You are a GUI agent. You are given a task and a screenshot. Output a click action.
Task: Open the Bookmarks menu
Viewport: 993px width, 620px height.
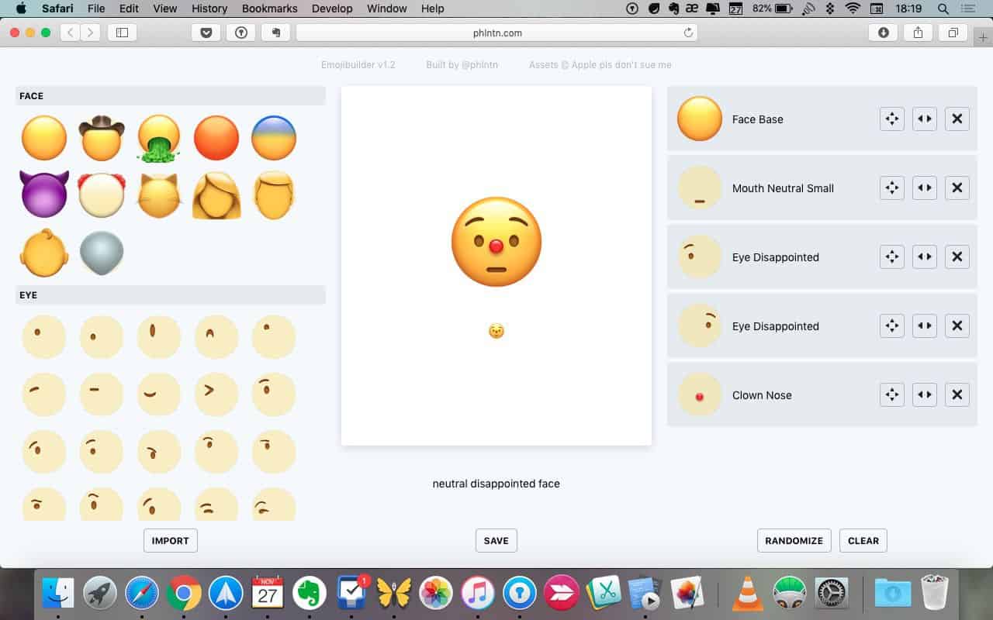270,9
